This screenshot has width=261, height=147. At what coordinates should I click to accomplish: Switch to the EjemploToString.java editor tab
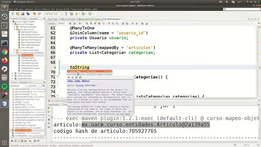coord(91,19)
